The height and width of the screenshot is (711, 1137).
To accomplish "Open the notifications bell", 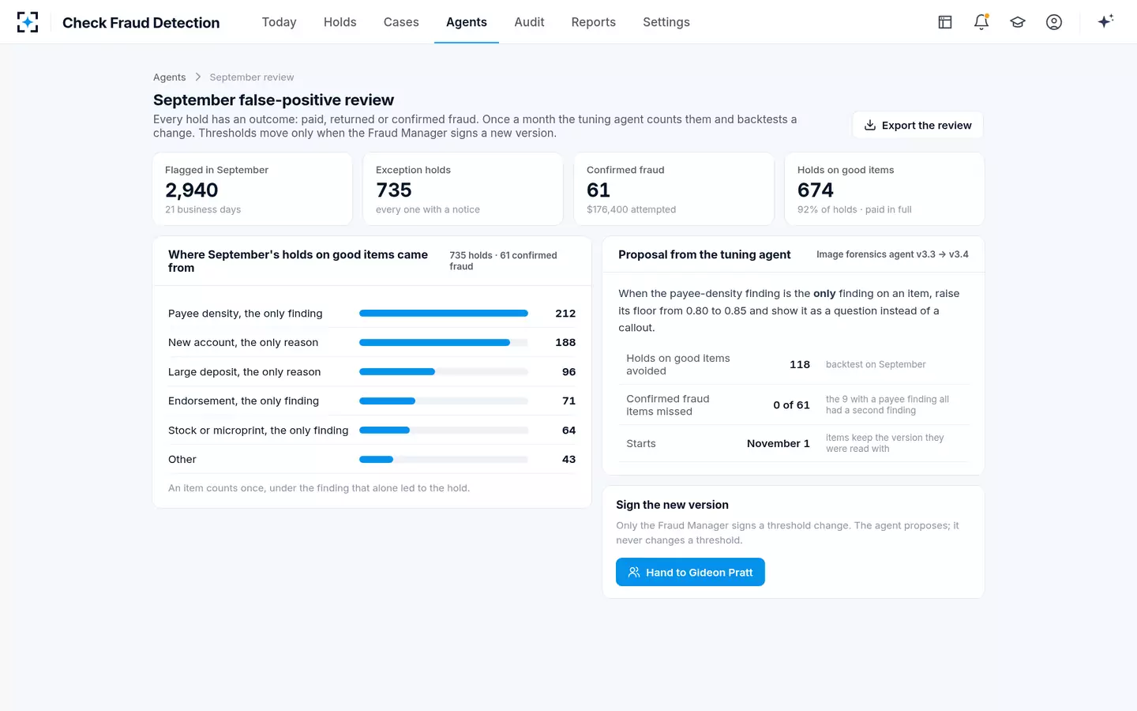I will coord(981,22).
